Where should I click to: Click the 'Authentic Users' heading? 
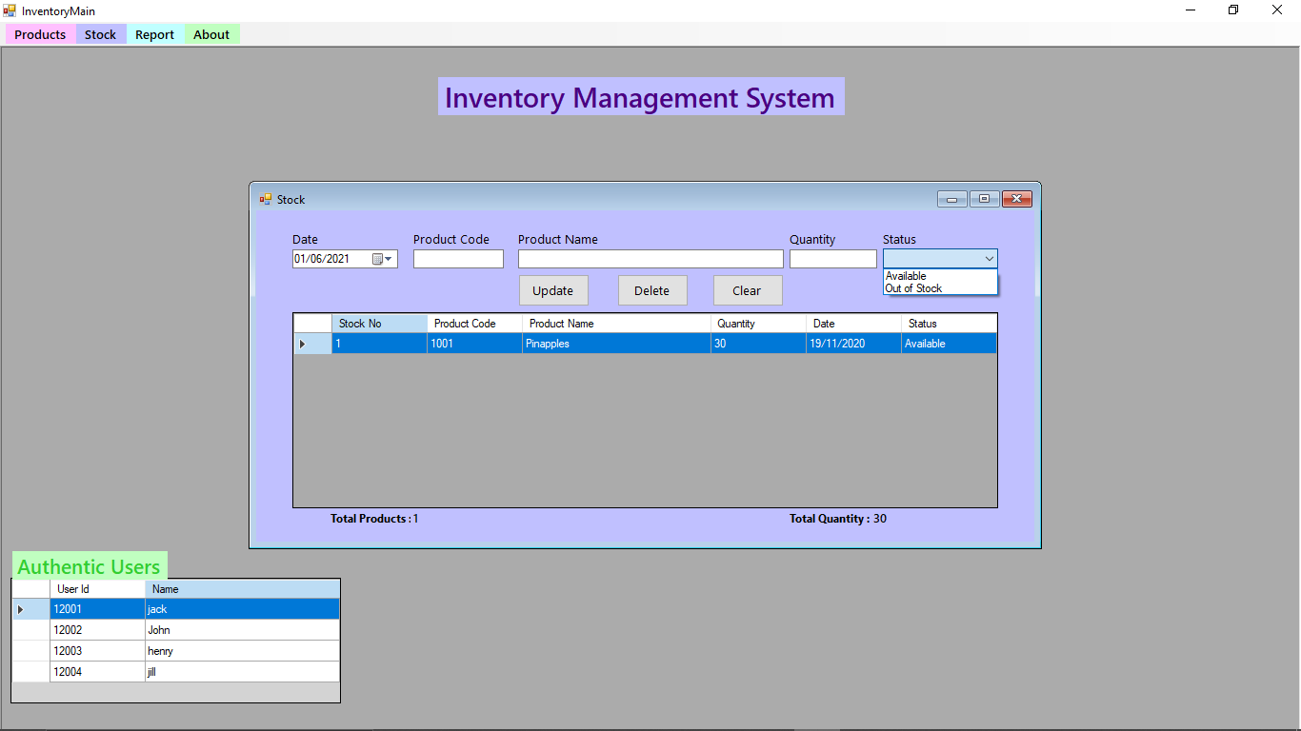point(89,566)
